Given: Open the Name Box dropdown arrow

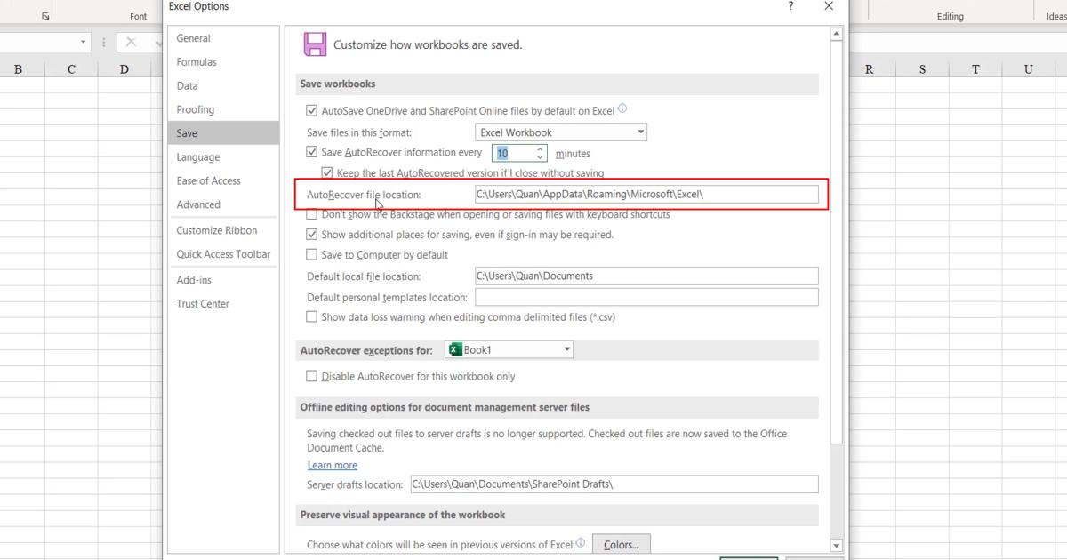Looking at the screenshot, I should (84, 41).
